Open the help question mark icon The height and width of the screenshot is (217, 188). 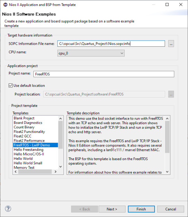8,209
